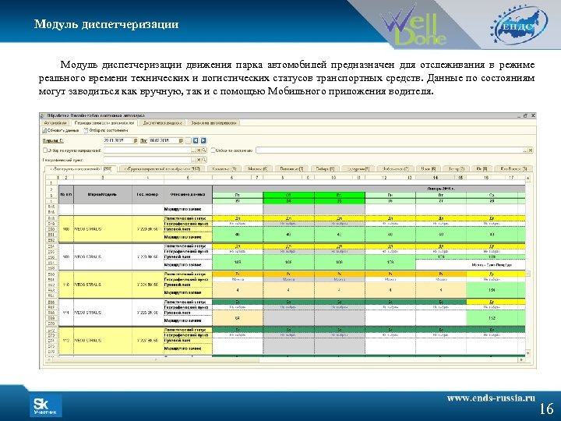Open selection dots for Географический пункт field
The height and width of the screenshot is (421, 561).
click(x=194, y=160)
